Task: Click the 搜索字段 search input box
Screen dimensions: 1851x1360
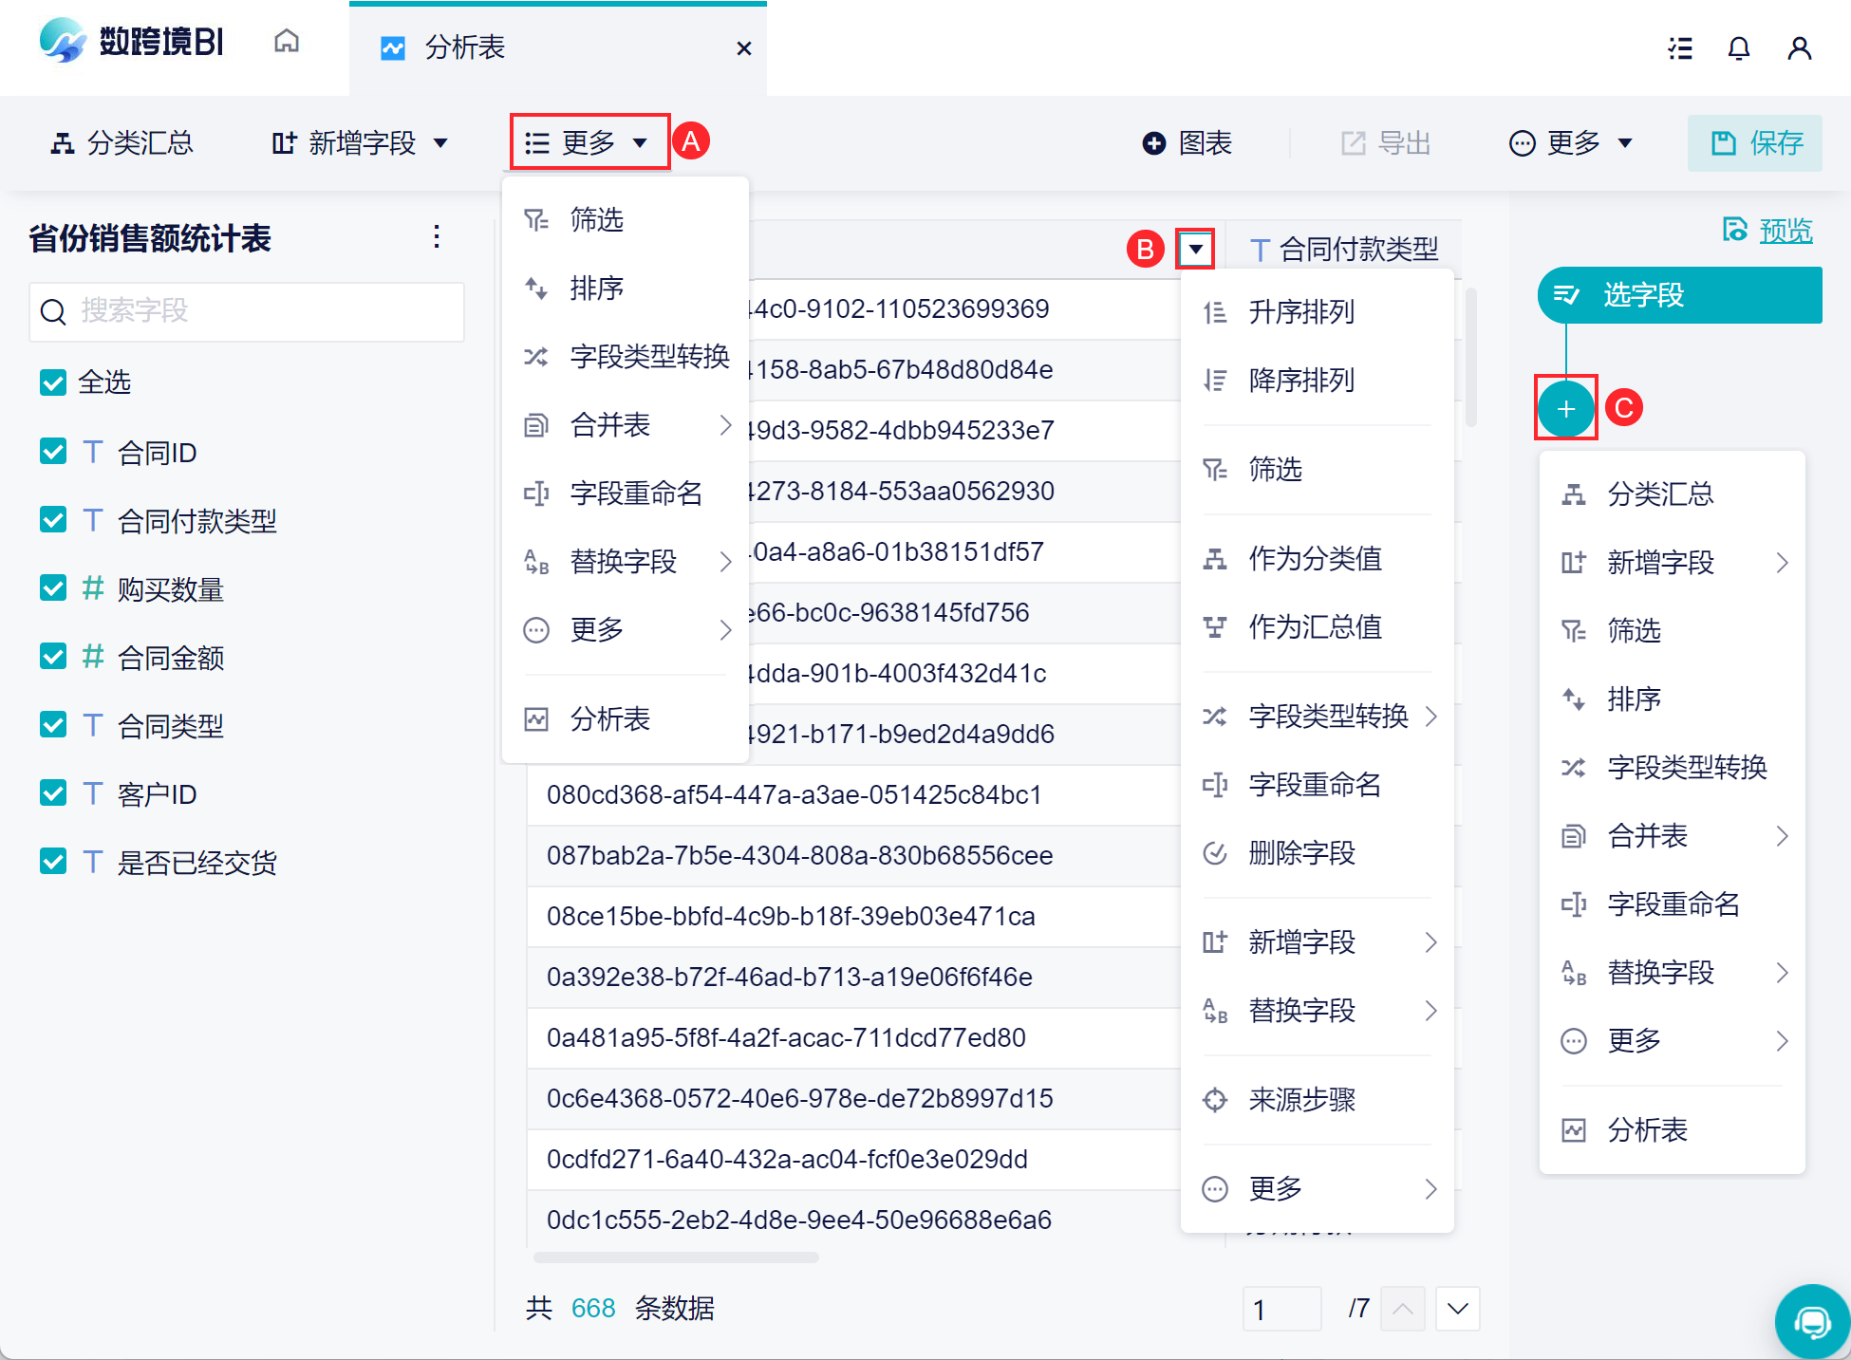Action: coord(247,311)
